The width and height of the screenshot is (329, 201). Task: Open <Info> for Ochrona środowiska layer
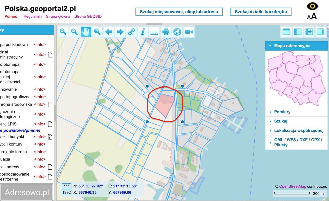pos(40,104)
